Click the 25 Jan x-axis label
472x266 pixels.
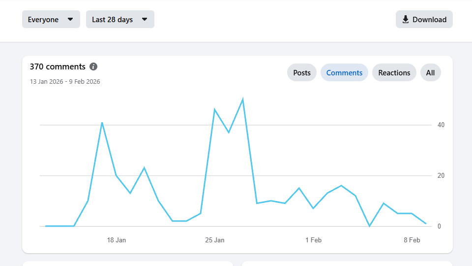pos(214,240)
